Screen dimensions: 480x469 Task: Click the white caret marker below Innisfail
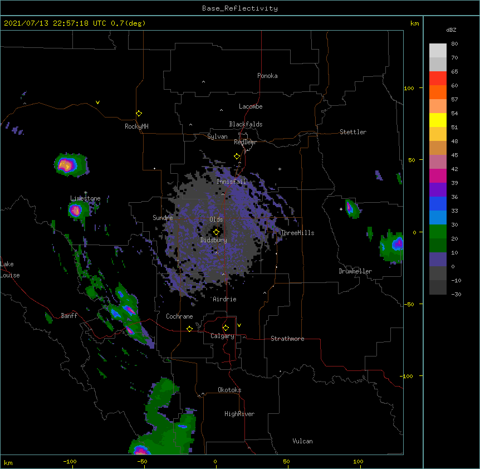tap(223, 194)
